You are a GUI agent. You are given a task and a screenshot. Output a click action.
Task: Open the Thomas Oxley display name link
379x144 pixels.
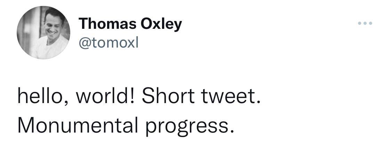point(130,24)
